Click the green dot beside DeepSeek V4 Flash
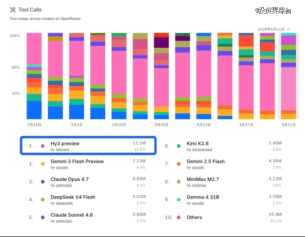 point(43,200)
